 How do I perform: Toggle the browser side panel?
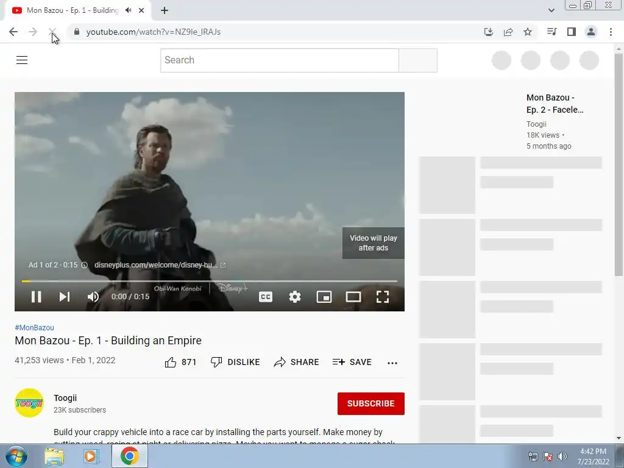(x=572, y=32)
